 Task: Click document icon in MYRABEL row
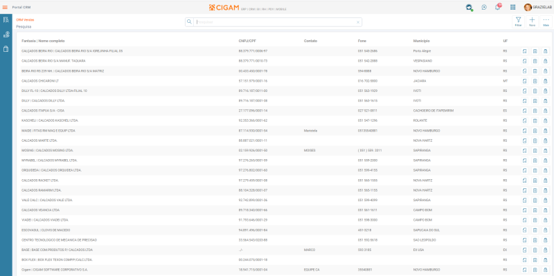coord(525,160)
